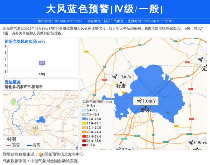Screen dimensions: 210x165
Task: Click the 风速色值图例 (m/s) legend title
Action: 97,102
